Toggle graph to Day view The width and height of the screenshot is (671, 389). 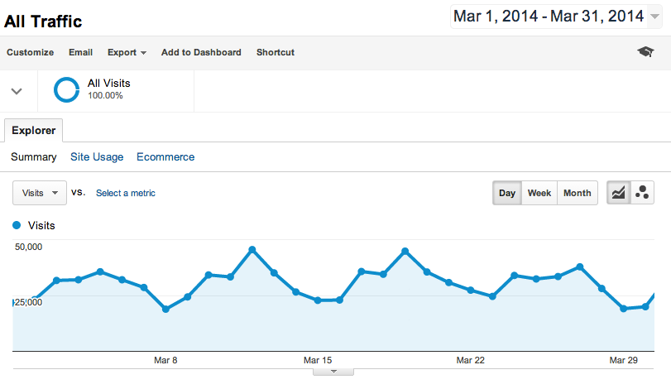pyautogui.click(x=507, y=193)
